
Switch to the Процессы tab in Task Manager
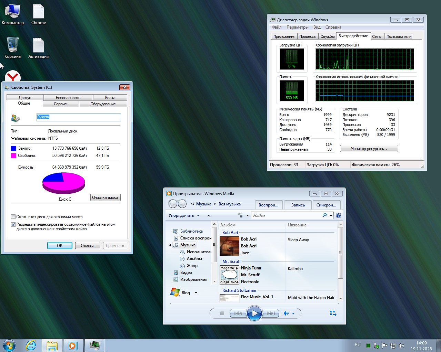click(308, 36)
